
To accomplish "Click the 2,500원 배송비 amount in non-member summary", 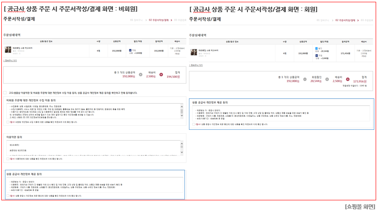I will 151,76.
